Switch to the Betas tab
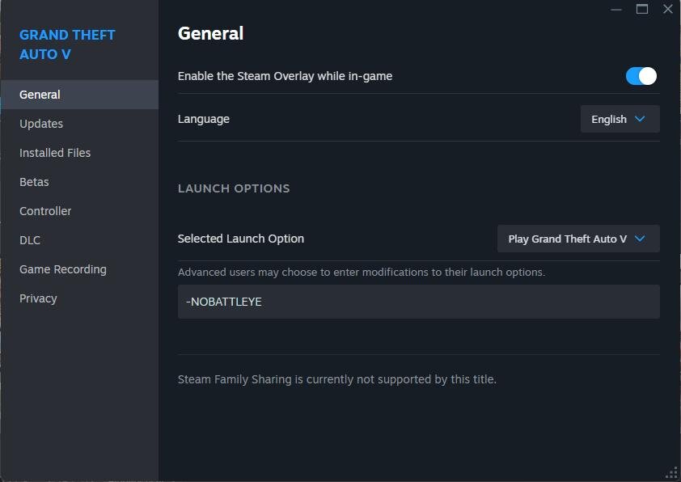 tap(34, 182)
